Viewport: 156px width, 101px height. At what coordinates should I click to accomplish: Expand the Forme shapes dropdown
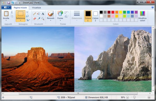60,20
